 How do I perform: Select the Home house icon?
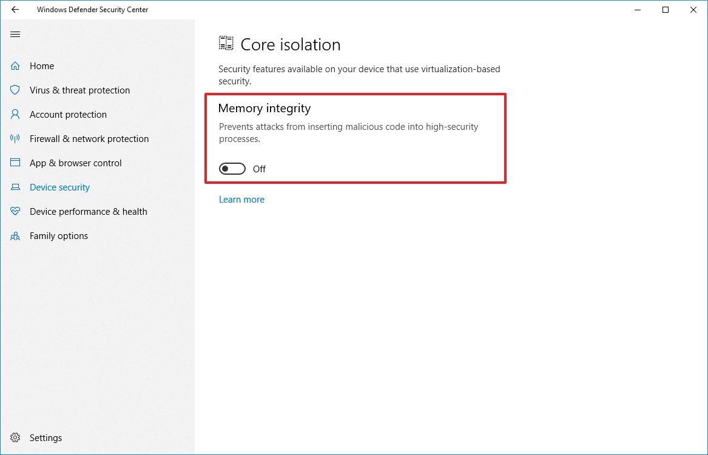point(15,66)
